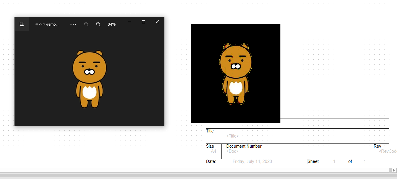Click the <RevCode> placeholder field
This screenshot has width=397, height=179.
point(388,151)
